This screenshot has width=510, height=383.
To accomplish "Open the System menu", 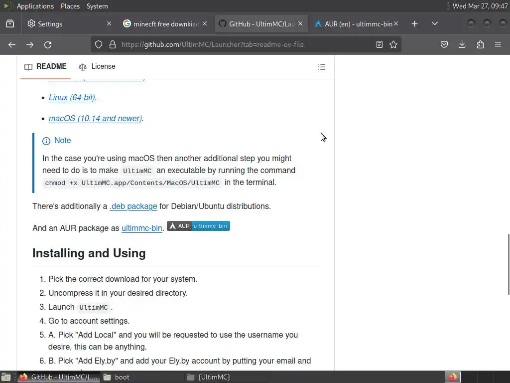I will (x=97, y=6).
